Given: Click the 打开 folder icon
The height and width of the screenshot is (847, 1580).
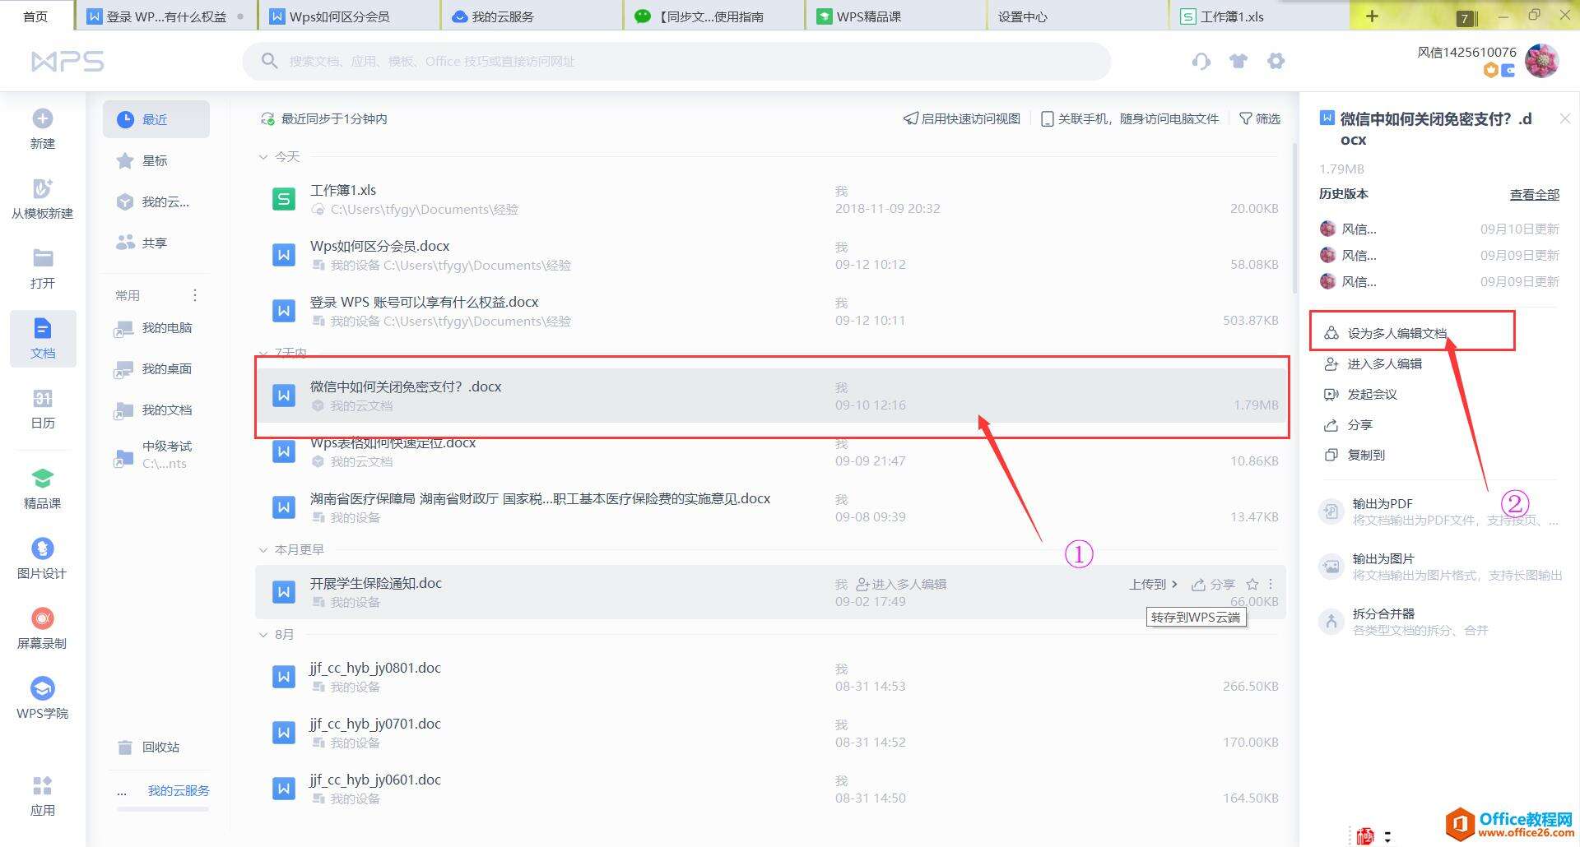Looking at the screenshot, I should pos(43,258).
